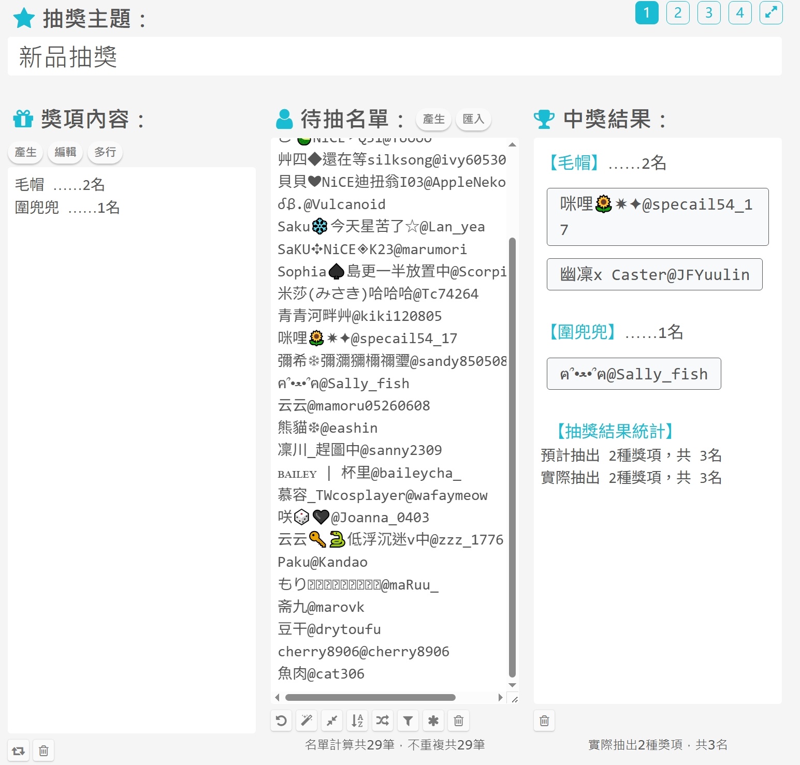Expand to fullscreen with the top-right arrows button

coord(771,12)
